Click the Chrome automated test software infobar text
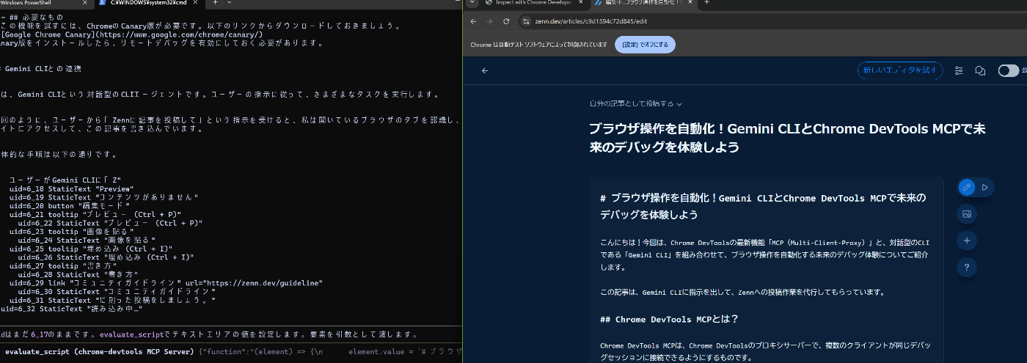 pyautogui.click(x=539, y=44)
